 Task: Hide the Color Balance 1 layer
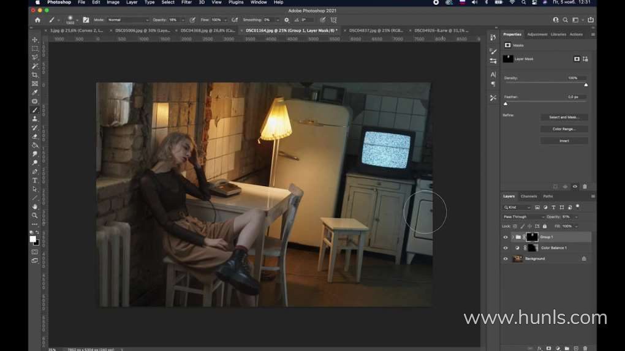coord(506,248)
